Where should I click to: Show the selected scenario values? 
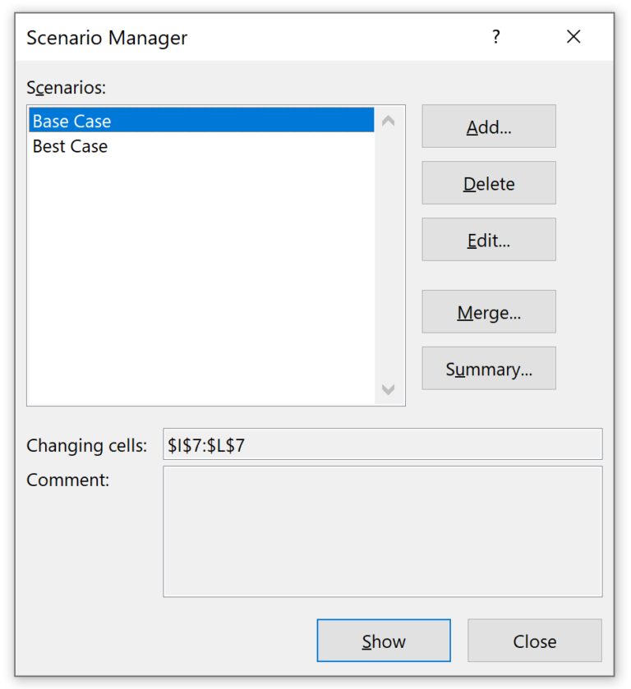tap(384, 641)
